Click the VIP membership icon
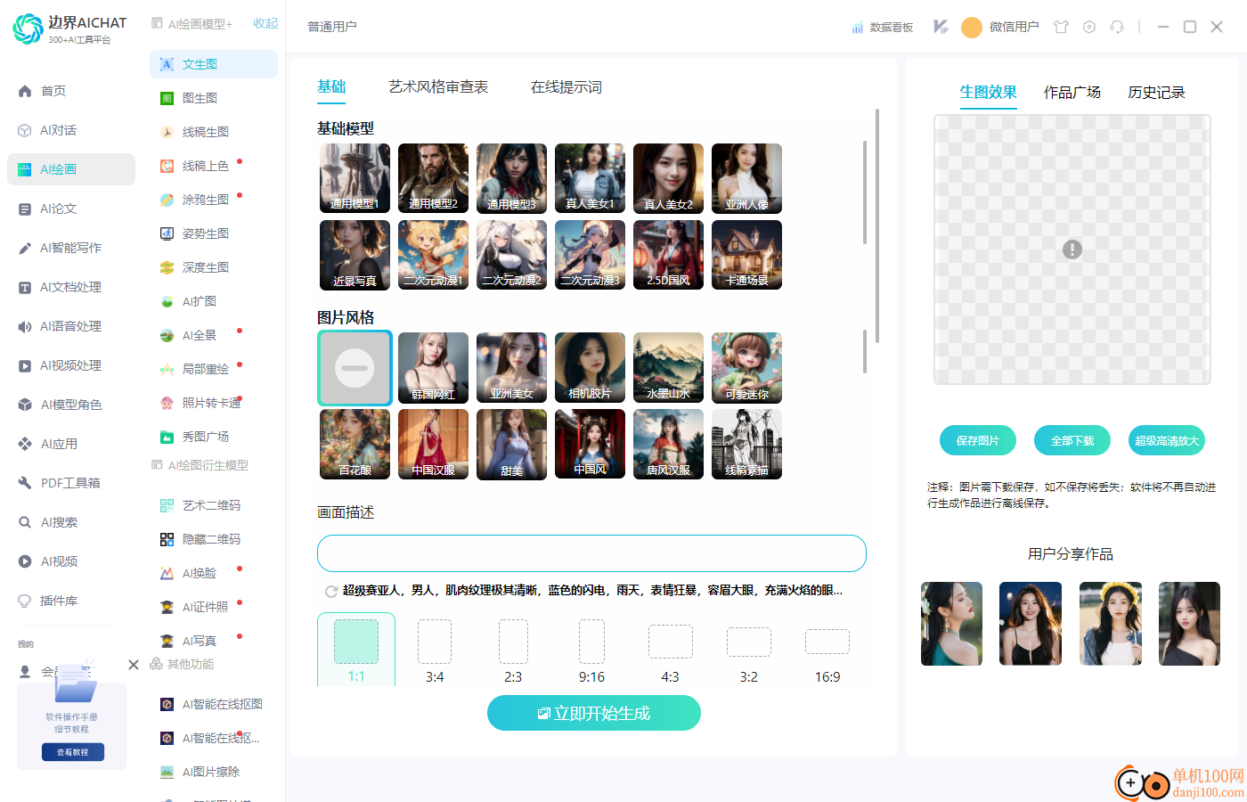This screenshot has width=1247, height=802. click(941, 27)
